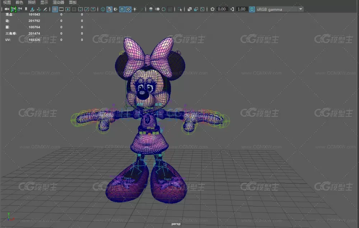
Task: Click the Exposure value field showing 0.00
Action: click(x=222, y=9)
